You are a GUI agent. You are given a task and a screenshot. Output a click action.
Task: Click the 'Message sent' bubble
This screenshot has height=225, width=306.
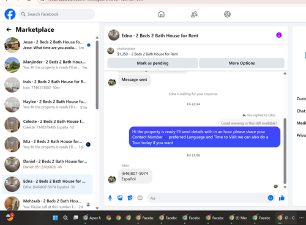pos(135,80)
